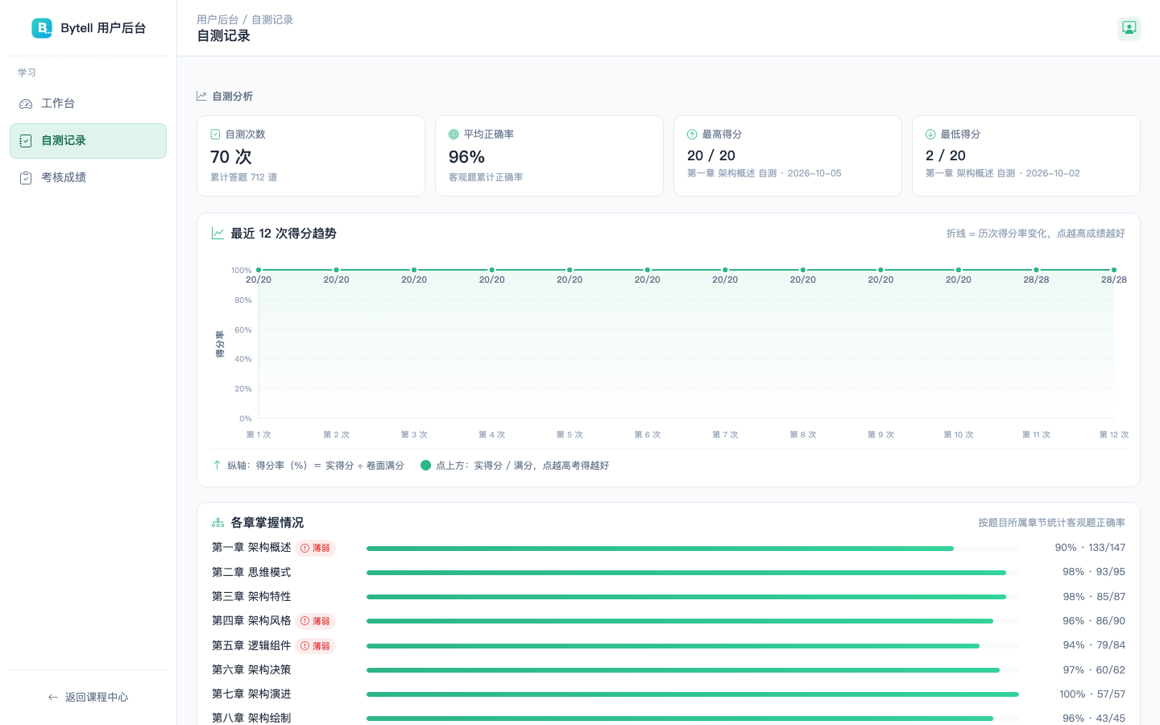This screenshot has width=1160, height=725.
Task: Click the text 累计答题 712 道
Action: click(243, 177)
